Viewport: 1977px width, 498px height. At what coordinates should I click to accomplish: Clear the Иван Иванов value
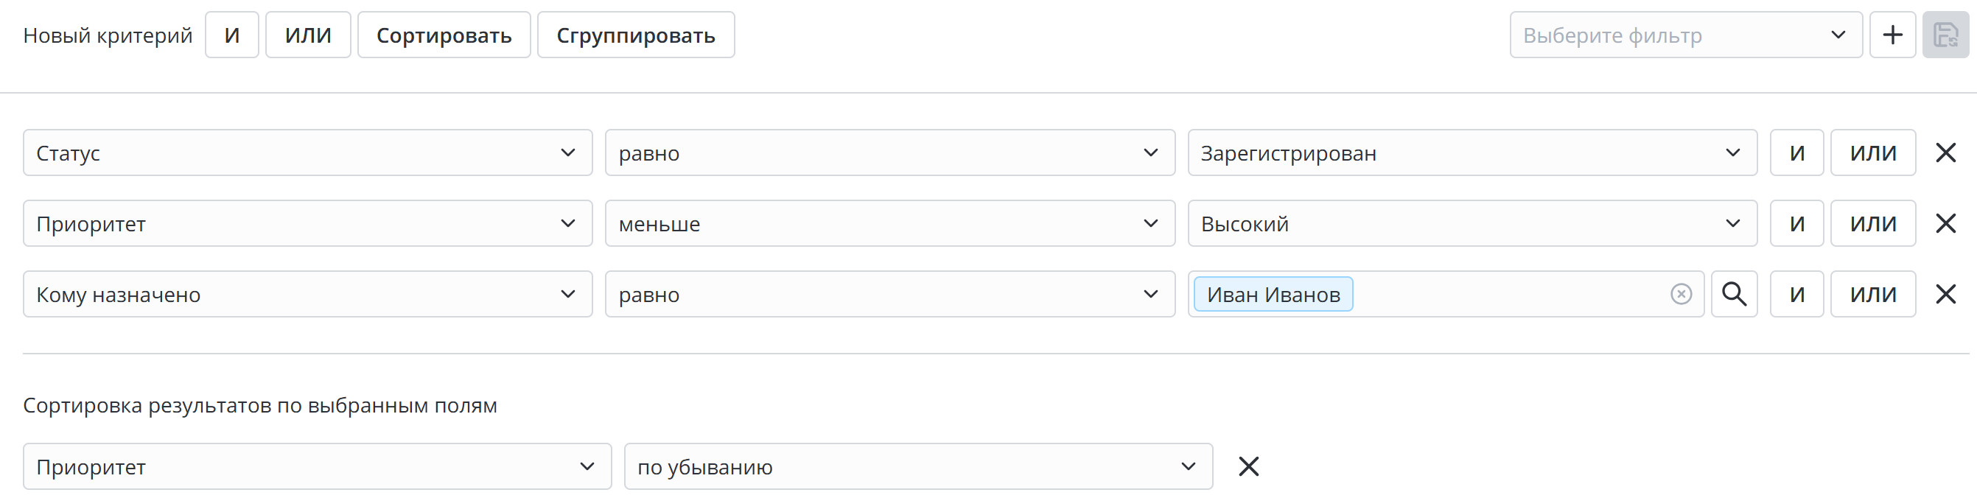pos(1681,294)
